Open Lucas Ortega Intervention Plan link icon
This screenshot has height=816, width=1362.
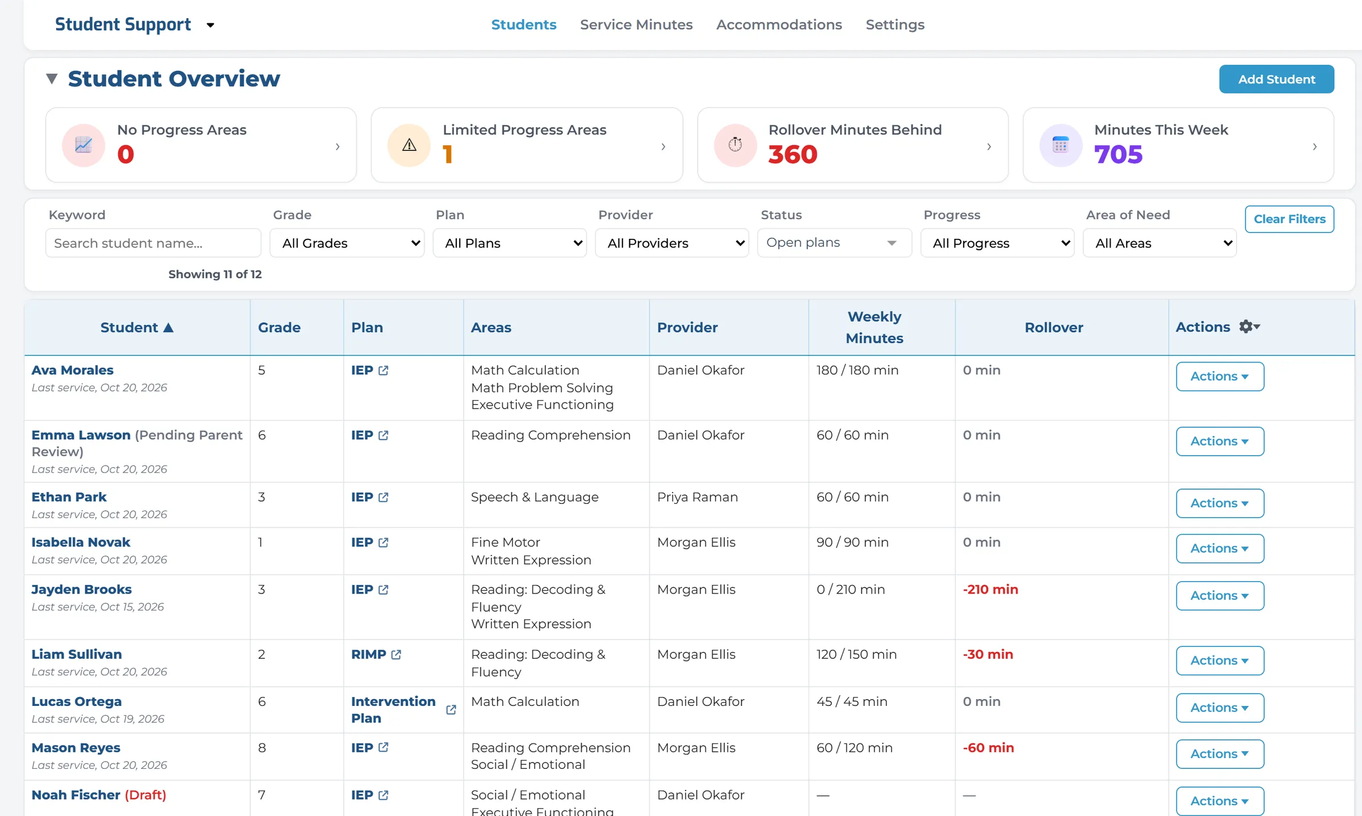pos(451,710)
